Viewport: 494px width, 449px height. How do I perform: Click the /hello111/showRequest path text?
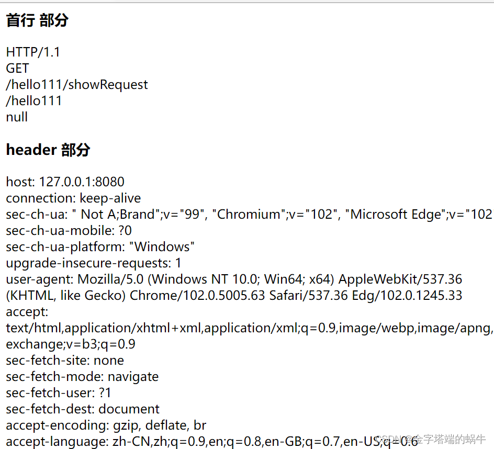pyautogui.click(x=77, y=85)
